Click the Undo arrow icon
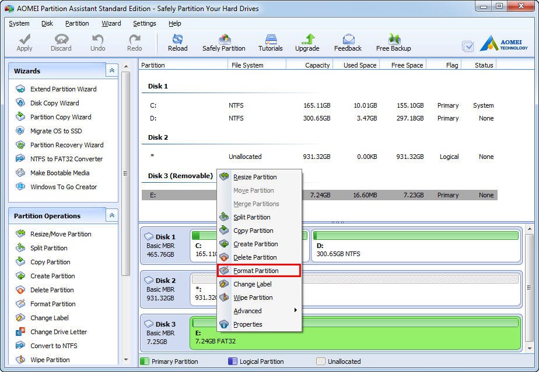The image size is (539, 372). [97, 39]
